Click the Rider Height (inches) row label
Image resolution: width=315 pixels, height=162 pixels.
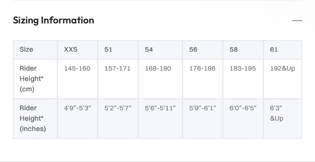[x=33, y=118]
